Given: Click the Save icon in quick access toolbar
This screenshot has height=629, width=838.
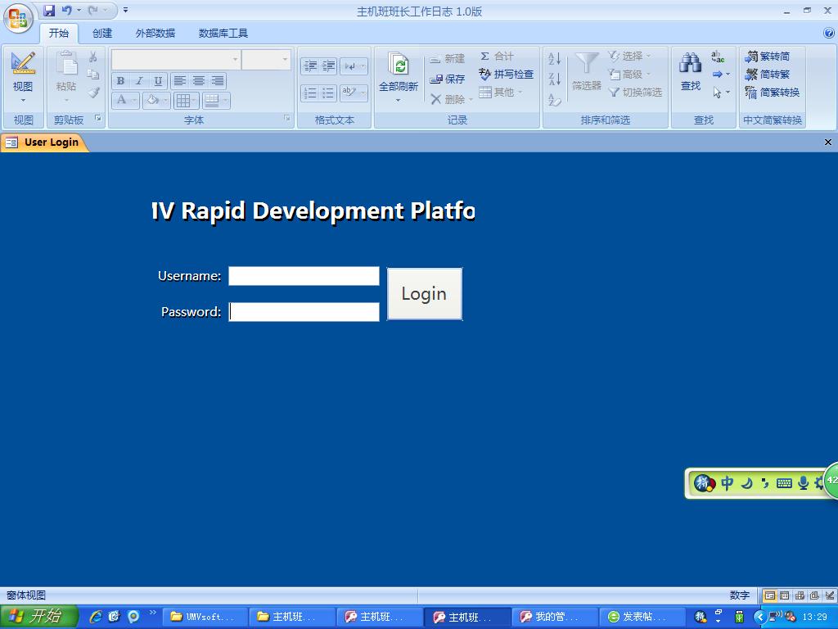Looking at the screenshot, I should click(49, 11).
